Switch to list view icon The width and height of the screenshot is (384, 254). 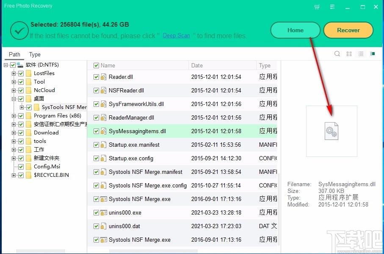361,54
